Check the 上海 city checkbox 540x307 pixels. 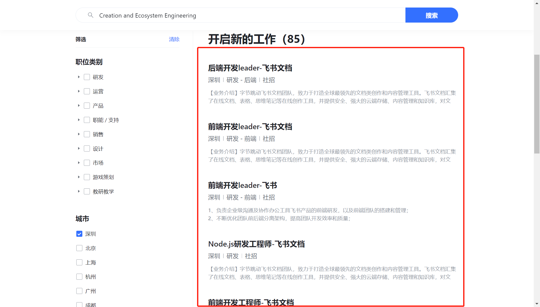79,262
